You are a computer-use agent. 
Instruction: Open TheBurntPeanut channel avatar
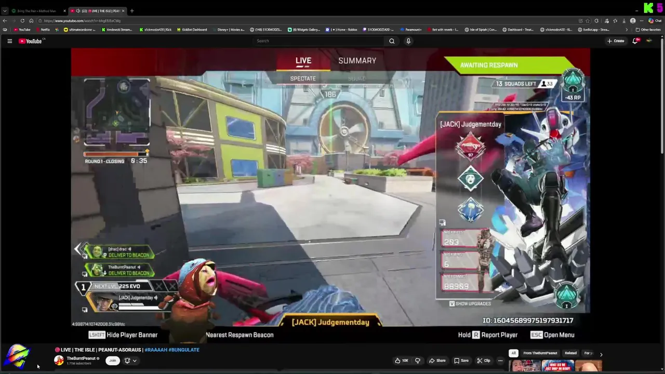pos(59,360)
